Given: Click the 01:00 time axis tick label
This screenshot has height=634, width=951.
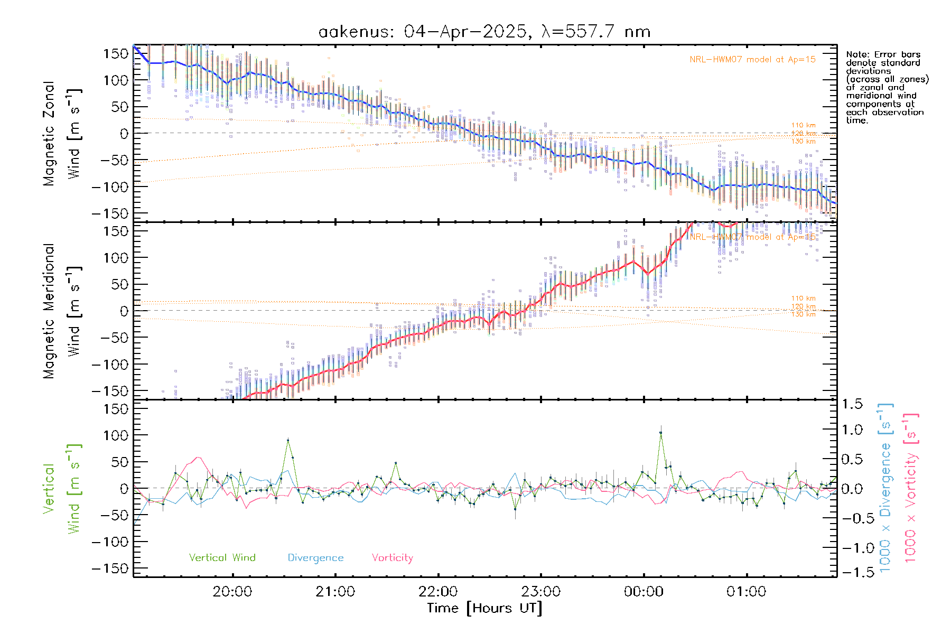Looking at the screenshot, I should [x=747, y=591].
